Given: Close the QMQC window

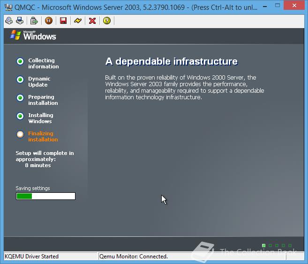Looking at the screenshot, I should [x=294, y=6].
